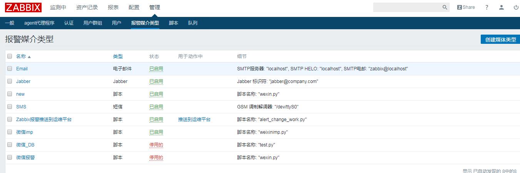
Task: Click the 用于动作中 column header
Action: tap(190, 57)
